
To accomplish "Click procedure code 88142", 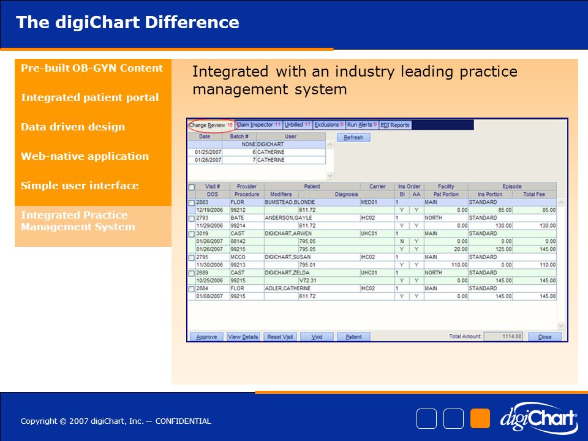I will [238, 241].
